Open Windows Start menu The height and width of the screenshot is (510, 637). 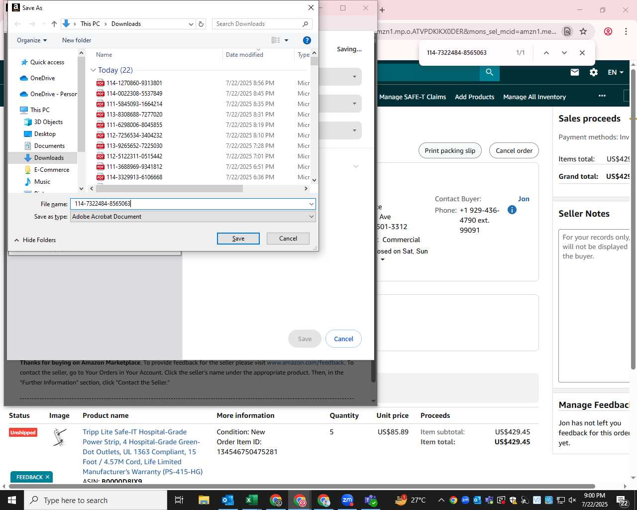pos(12,500)
